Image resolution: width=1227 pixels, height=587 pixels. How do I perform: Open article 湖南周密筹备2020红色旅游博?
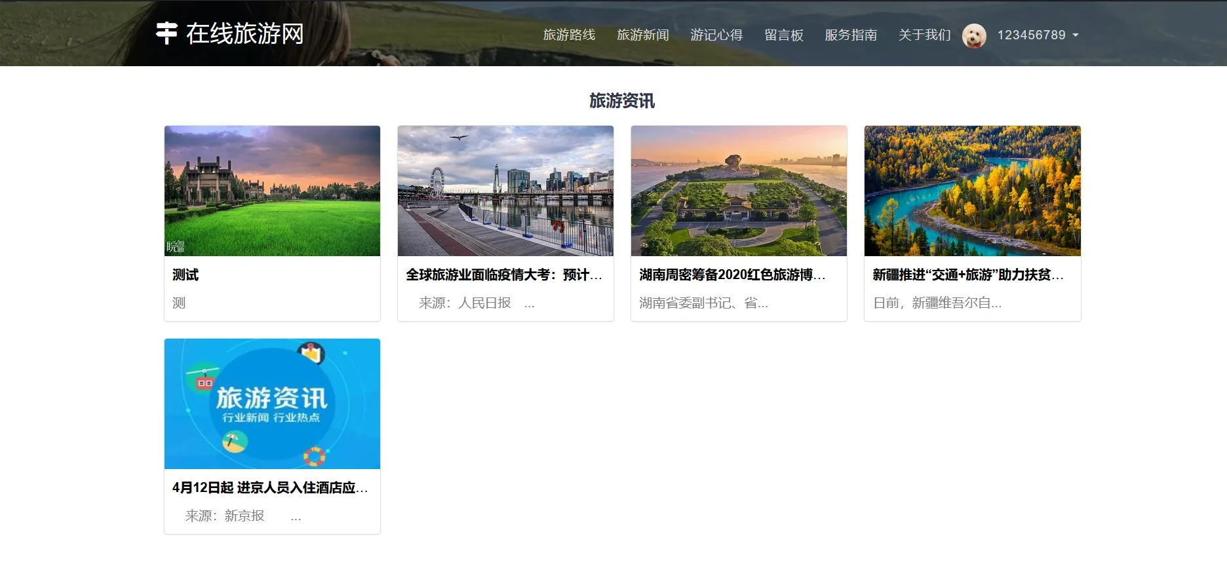click(x=733, y=275)
